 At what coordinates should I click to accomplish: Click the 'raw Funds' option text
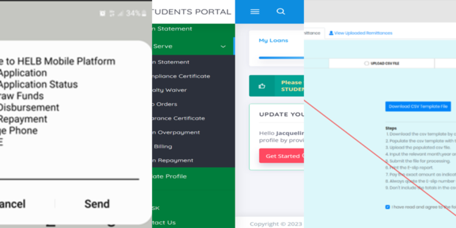click(x=22, y=96)
